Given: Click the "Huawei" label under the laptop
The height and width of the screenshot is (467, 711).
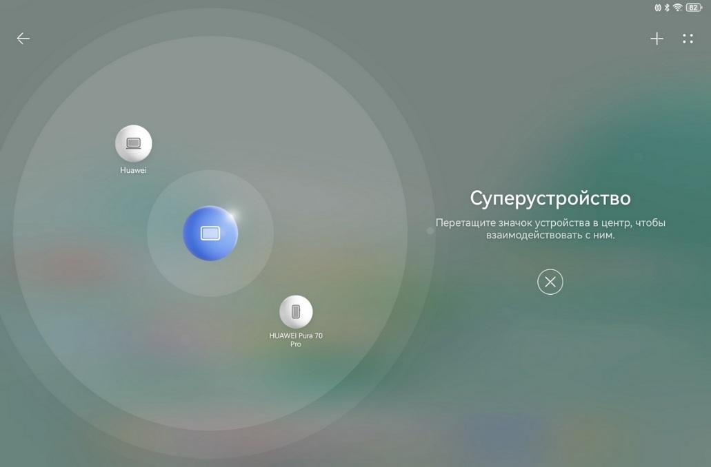Looking at the screenshot, I should tap(133, 170).
